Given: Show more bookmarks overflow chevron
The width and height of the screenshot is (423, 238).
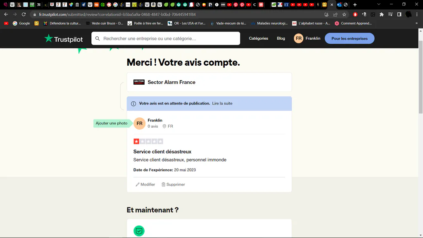Looking at the screenshot, I should click(x=416, y=23).
